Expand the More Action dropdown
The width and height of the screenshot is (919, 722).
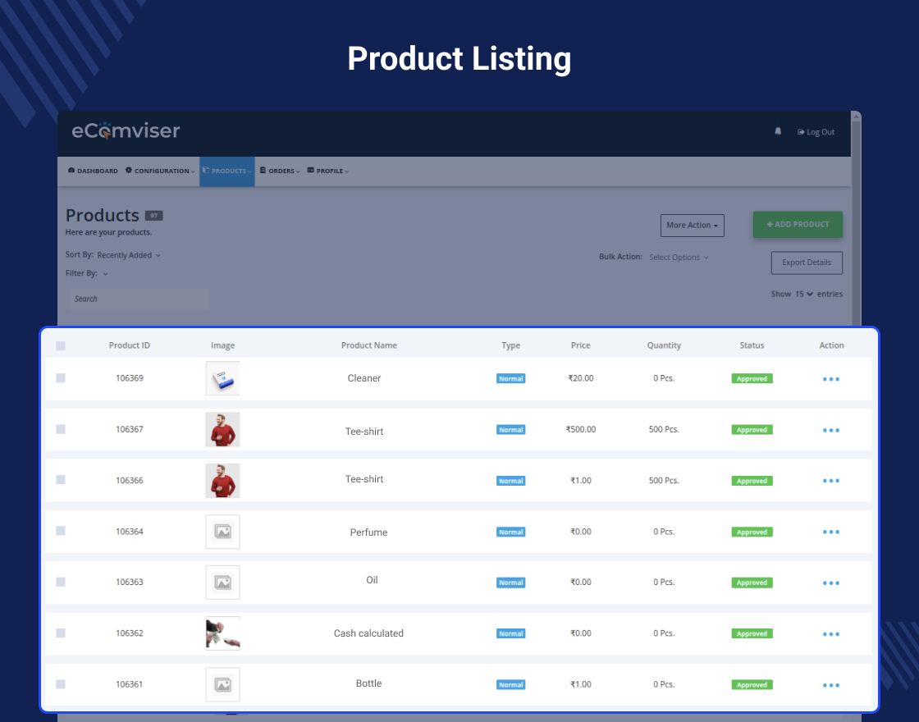coord(693,226)
